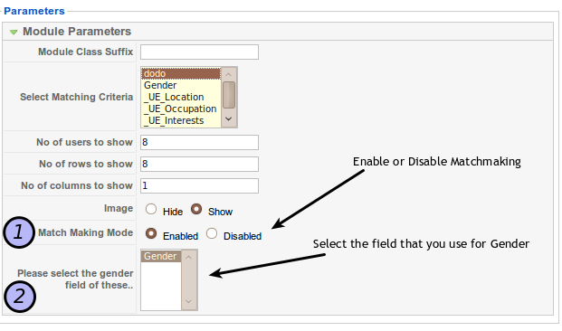Click the Matching Criteria scrollbar thumb

(229, 95)
